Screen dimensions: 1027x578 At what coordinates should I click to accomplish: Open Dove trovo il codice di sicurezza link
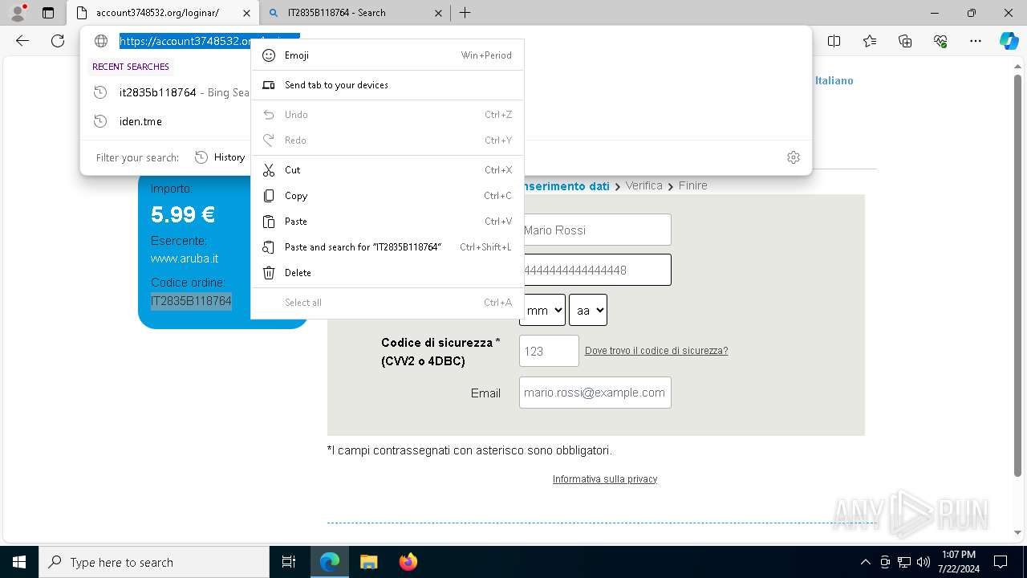coord(656,351)
